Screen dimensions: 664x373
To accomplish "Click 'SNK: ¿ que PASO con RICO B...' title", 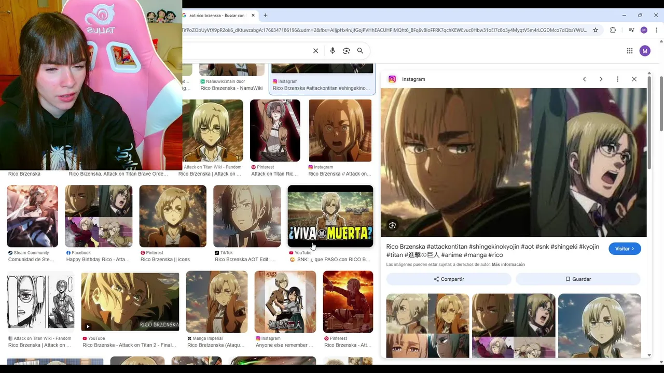I will (330, 260).
